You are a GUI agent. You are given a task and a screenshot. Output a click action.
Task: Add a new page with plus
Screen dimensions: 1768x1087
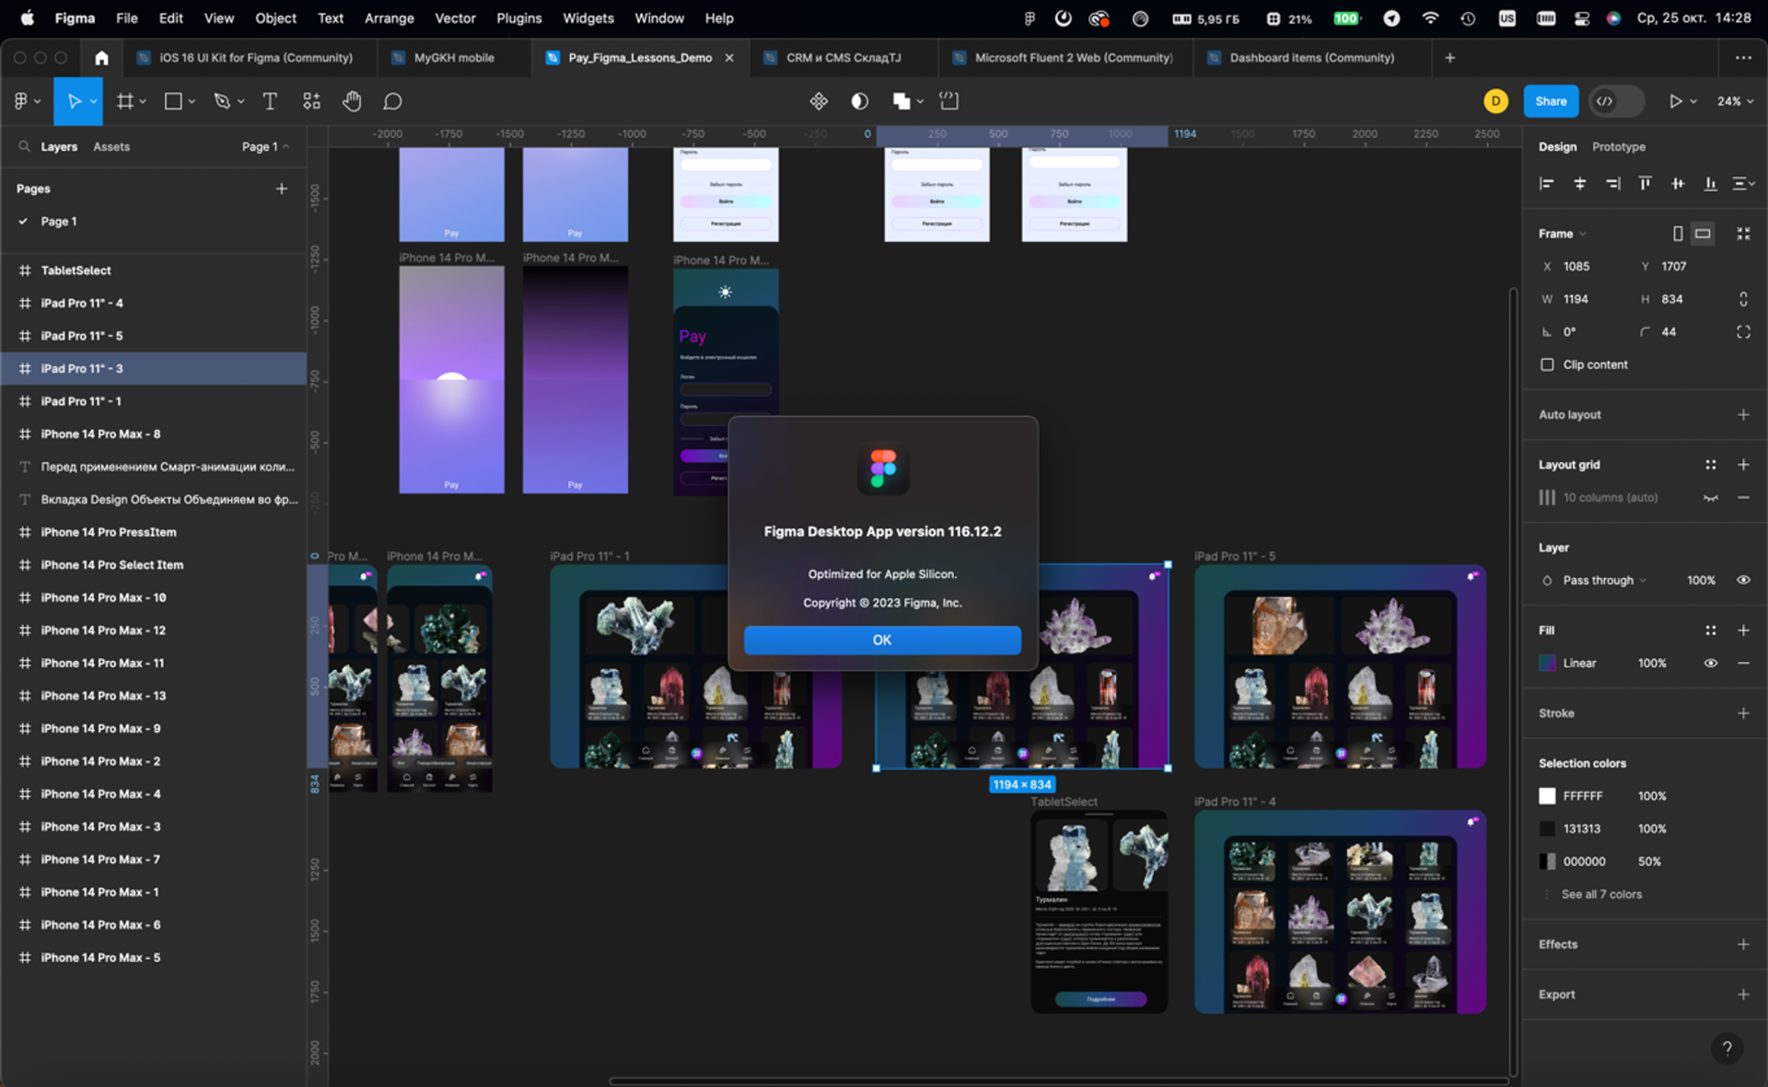click(282, 189)
